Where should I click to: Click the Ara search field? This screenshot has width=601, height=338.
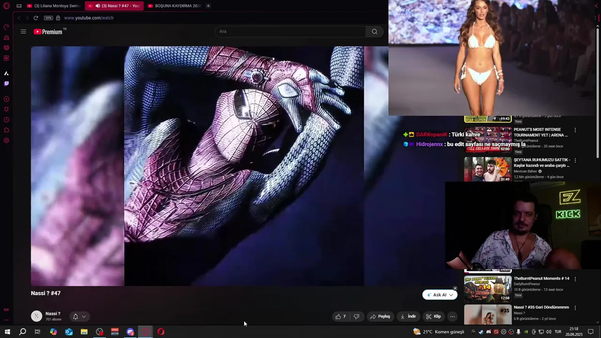290,31
